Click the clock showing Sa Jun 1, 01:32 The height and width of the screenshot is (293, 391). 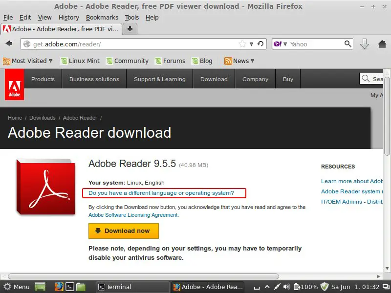355,287
